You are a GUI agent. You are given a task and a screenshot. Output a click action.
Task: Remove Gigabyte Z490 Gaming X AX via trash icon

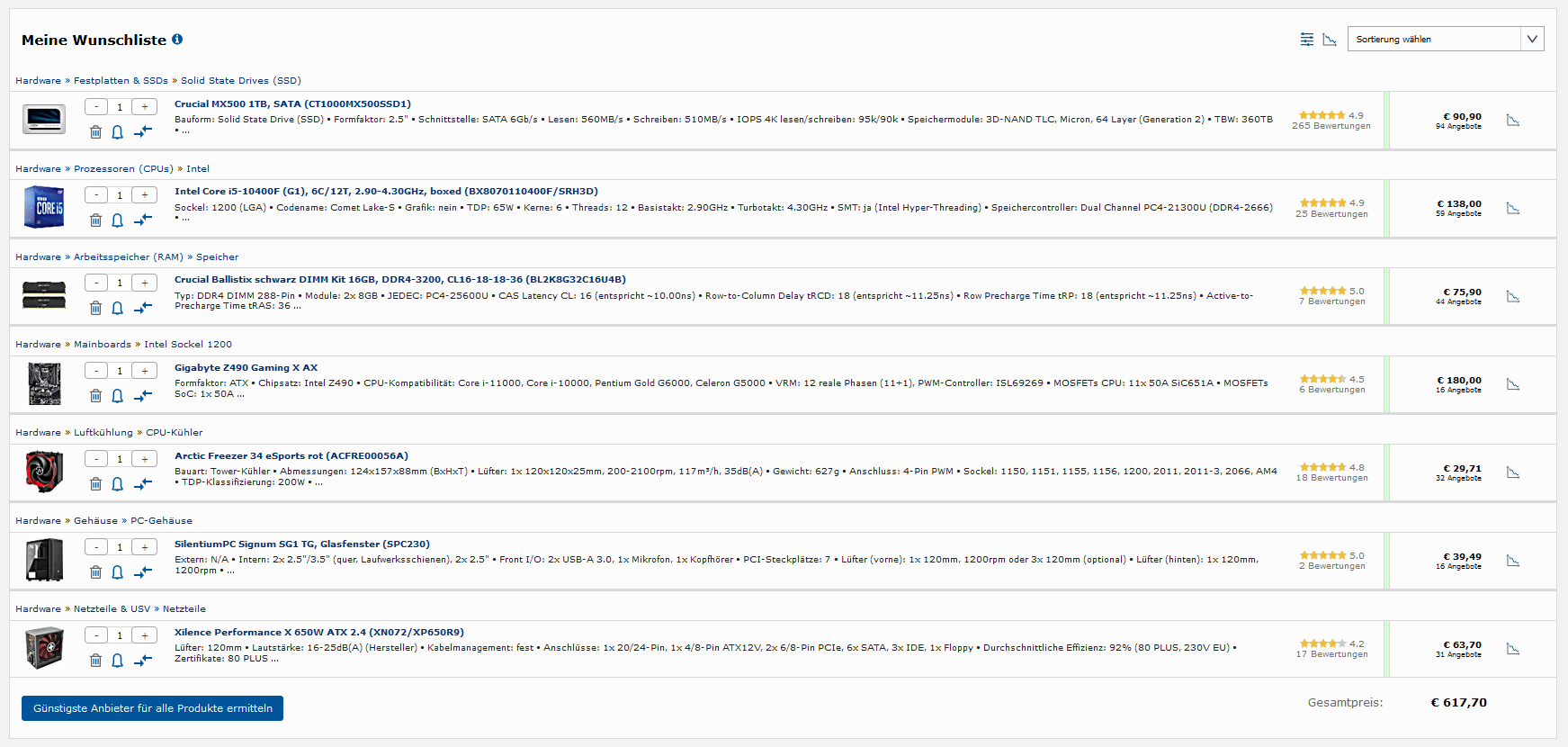95,396
